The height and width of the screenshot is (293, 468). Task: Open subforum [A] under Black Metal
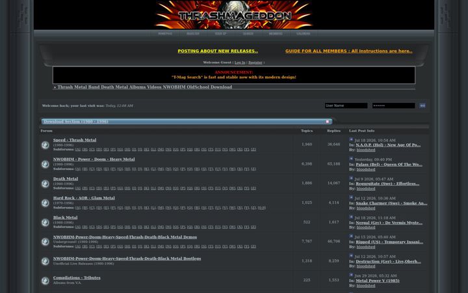click(x=78, y=227)
